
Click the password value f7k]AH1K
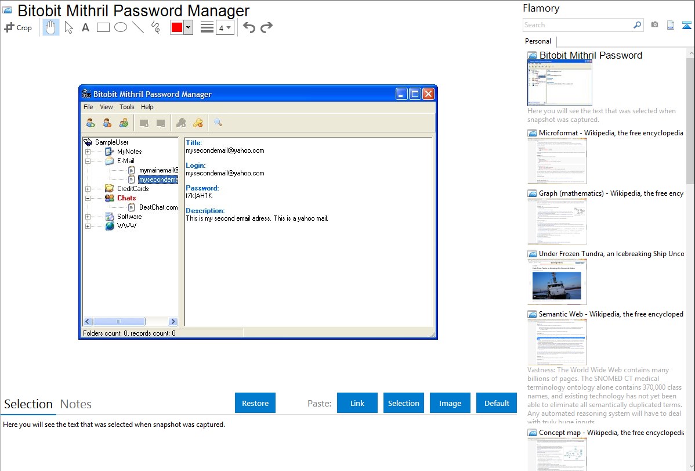199,196
